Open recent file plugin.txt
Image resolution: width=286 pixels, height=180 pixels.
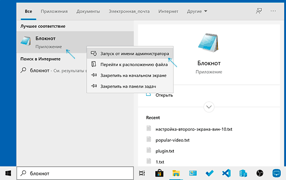click(165, 151)
